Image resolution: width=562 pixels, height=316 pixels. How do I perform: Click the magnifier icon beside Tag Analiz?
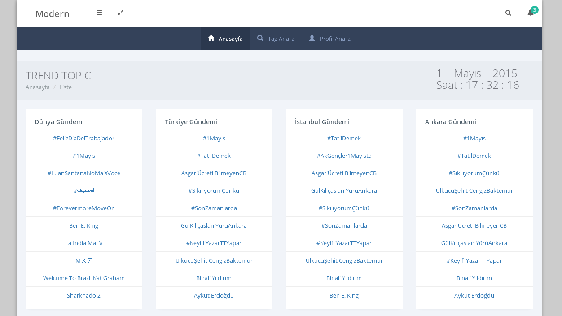tap(260, 39)
